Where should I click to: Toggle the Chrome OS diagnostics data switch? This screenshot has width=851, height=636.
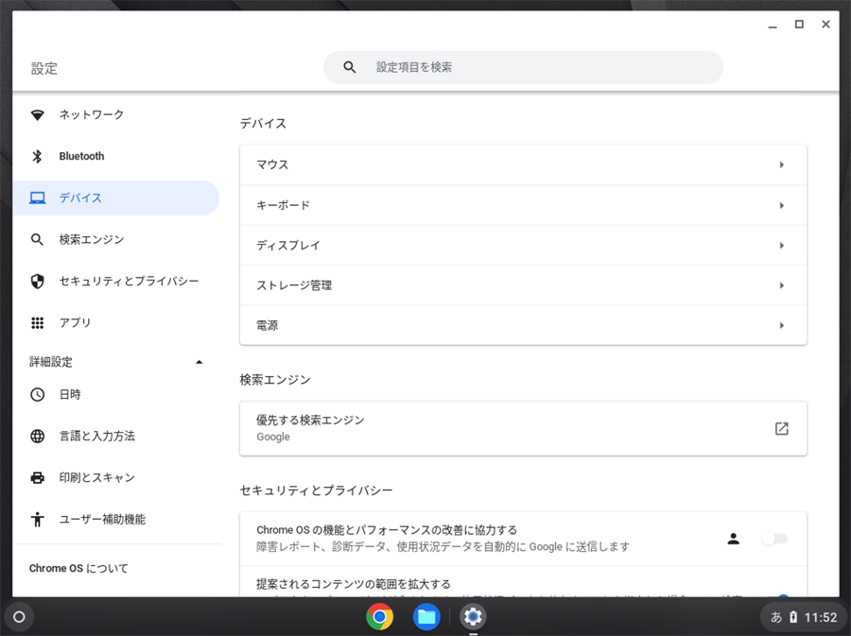(774, 539)
